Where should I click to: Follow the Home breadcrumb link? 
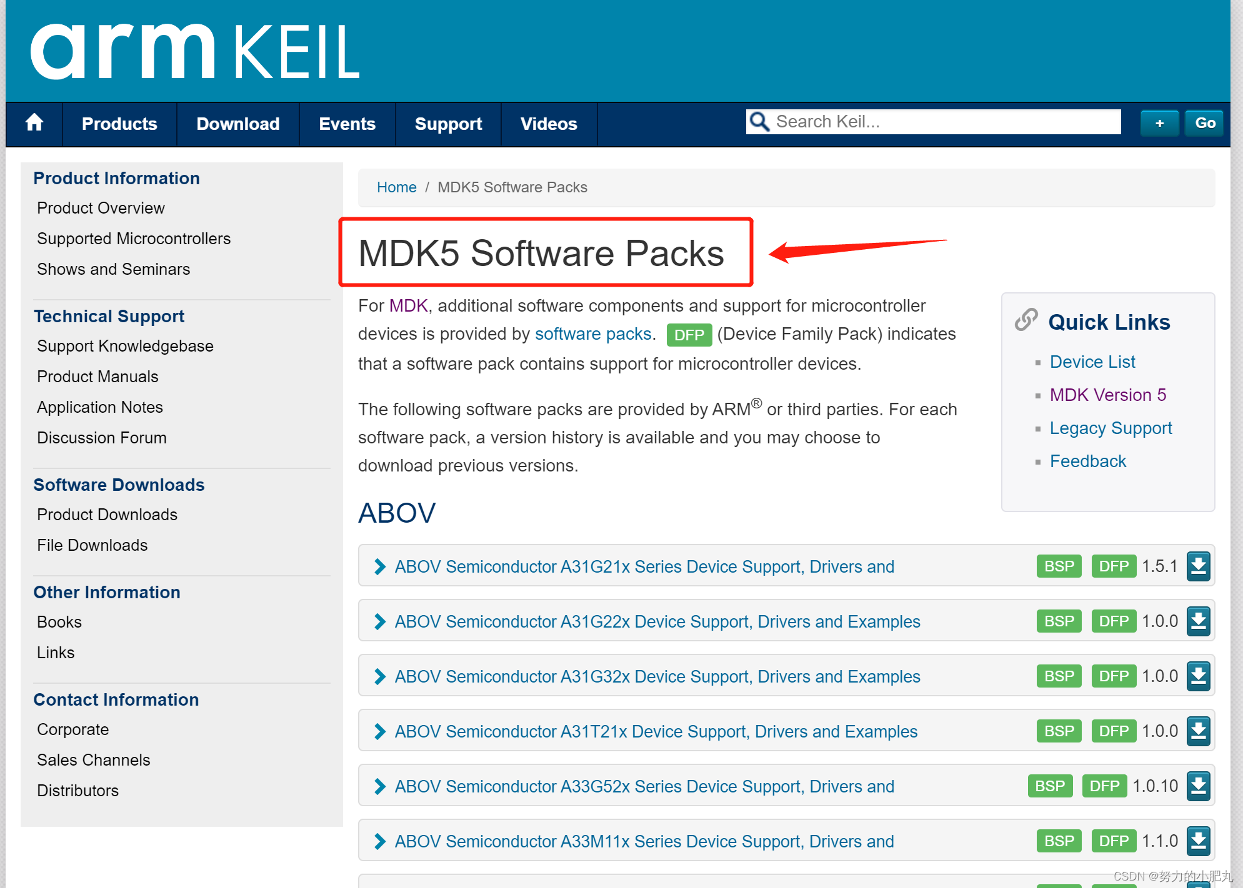point(396,187)
